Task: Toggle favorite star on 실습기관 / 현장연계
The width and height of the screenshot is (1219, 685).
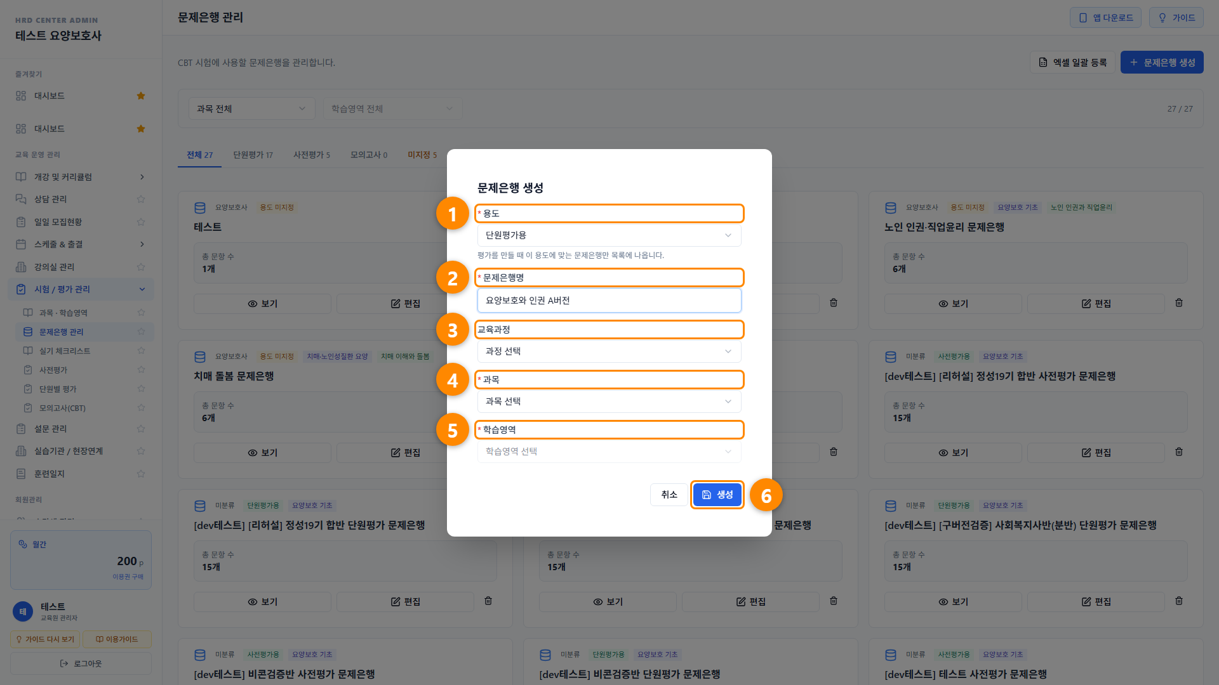Action: pos(141,451)
